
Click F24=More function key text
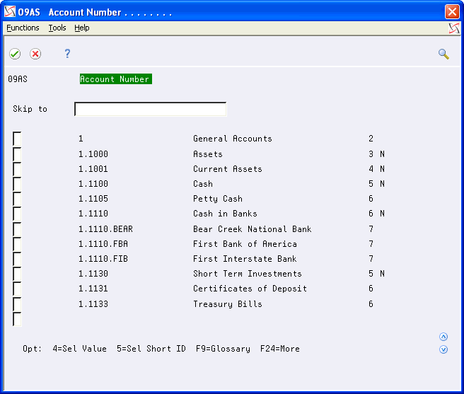pos(280,349)
